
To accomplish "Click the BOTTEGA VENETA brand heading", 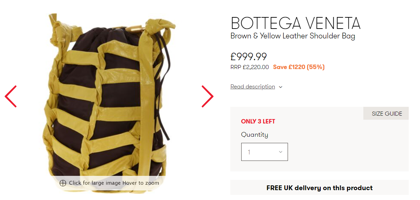I will (x=295, y=23).
